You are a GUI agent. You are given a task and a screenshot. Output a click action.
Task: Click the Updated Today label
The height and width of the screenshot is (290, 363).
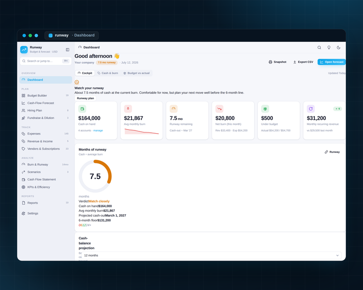337,73
